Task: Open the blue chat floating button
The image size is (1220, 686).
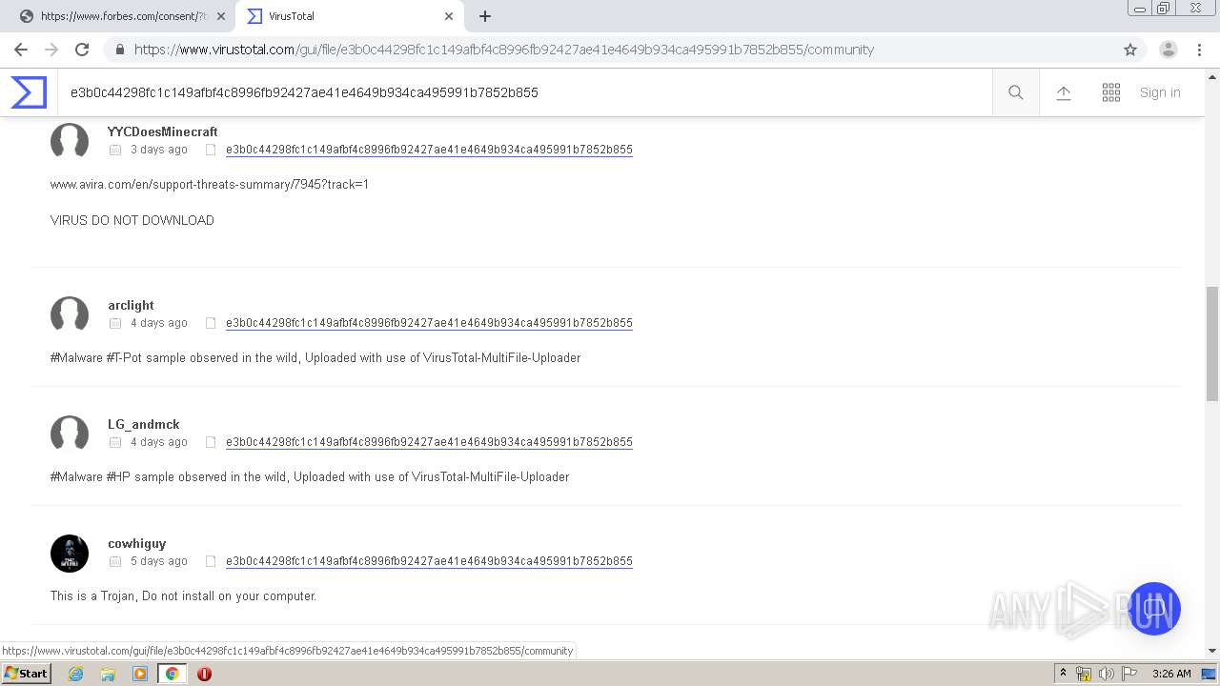Action: pos(1154,609)
